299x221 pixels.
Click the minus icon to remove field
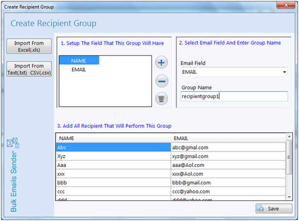click(x=162, y=81)
